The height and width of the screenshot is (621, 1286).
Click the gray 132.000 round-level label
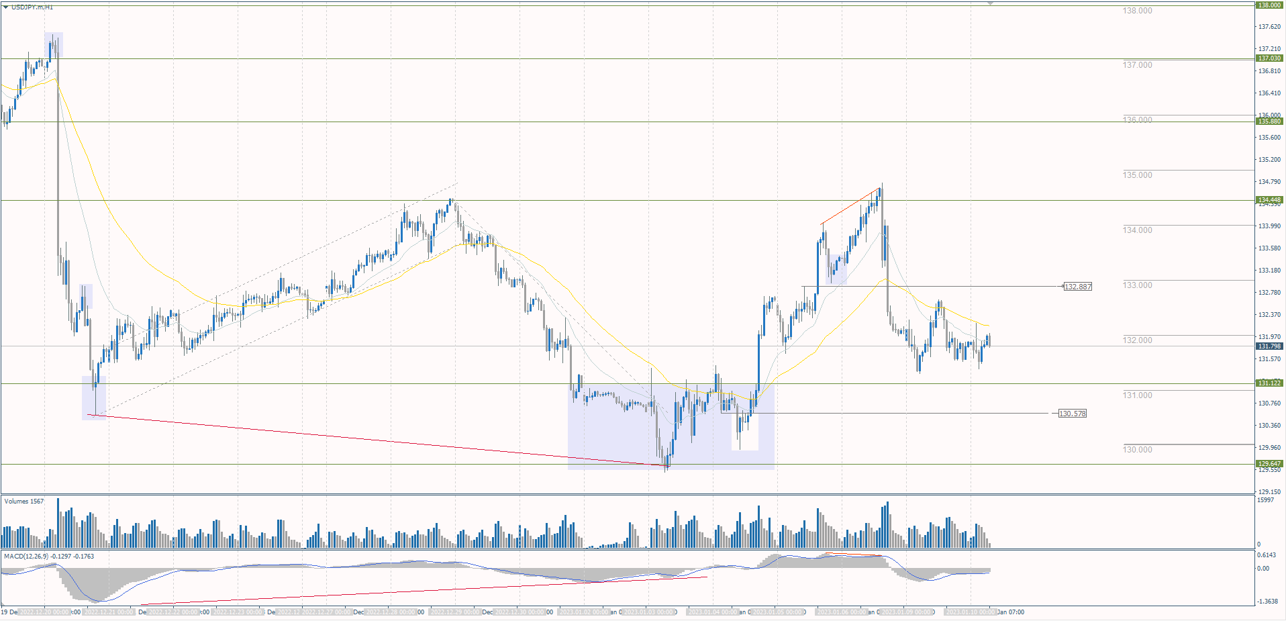pos(1137,340)
